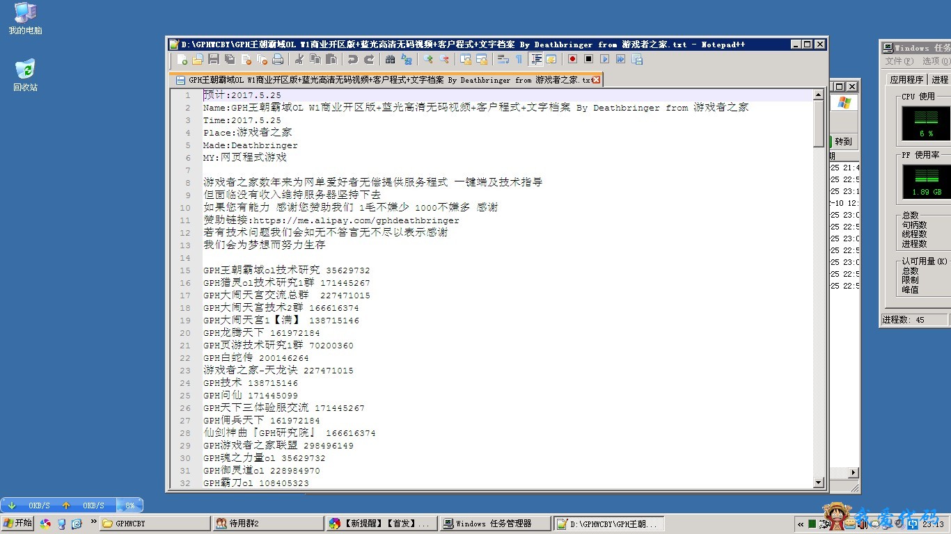Click the line 1 text 预计:2017.5.25
This screenshot has height=534, width=951.
click(242, 95)
